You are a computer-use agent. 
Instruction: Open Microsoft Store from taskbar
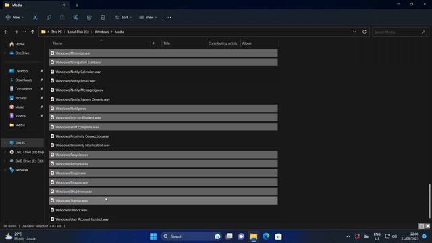coord(279,236)
